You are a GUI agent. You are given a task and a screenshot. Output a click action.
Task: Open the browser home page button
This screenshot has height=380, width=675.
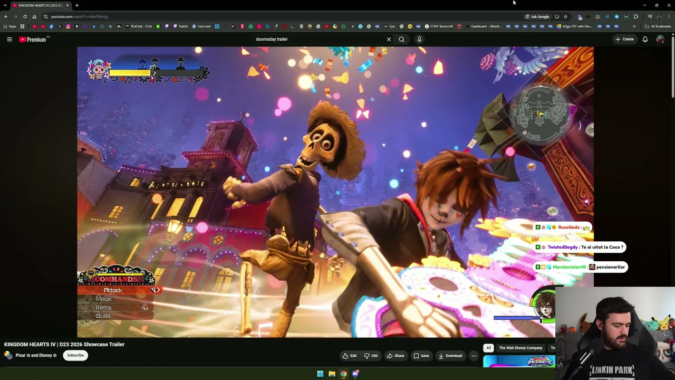point(34,16)
